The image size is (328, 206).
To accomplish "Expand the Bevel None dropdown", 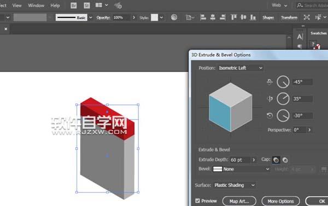I will [x=241, y=169].
